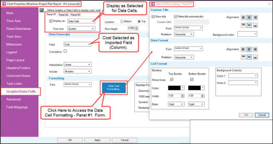Open the Color 1 background color picker

point(243,76)
